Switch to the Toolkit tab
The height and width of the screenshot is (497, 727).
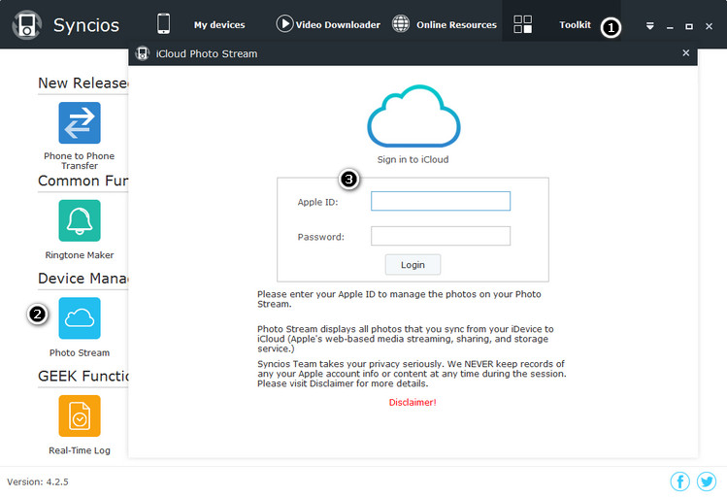[x=575, y=25]
